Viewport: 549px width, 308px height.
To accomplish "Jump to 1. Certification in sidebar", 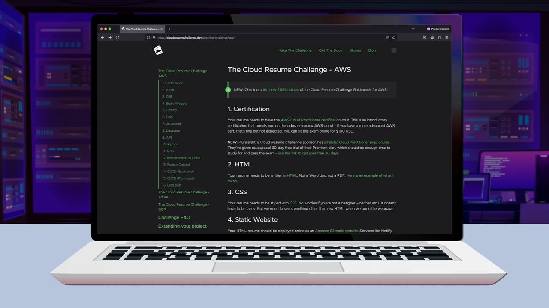I will 173,83.
